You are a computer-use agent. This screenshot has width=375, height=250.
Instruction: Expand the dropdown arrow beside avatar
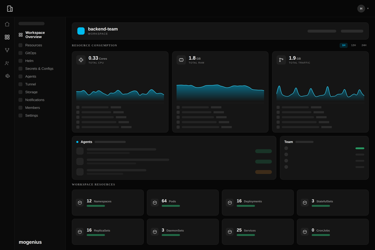tap(368, 9)
